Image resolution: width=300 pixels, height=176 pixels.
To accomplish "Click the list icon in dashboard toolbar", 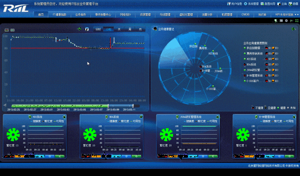I will coord(281,21).
